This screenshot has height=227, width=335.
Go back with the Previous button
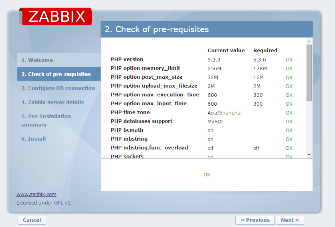point(255,220)
